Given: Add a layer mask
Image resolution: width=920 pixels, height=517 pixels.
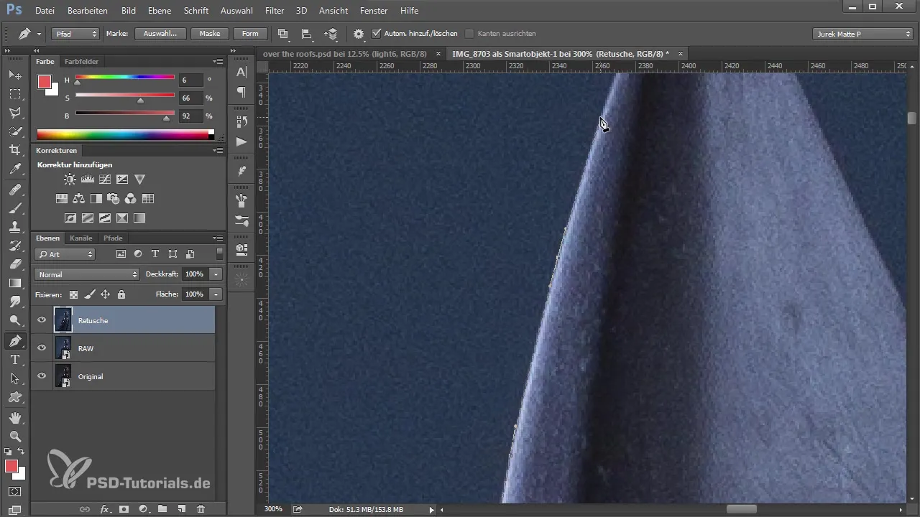Looking at the screenshot, I should [x=124, y=508].
